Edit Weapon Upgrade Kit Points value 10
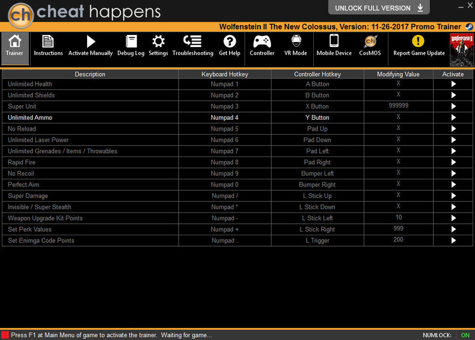The height and width of the screenshot is (340, 475). click(x=399, y=217)
